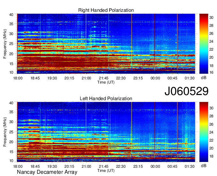Click the 10 MHz tick on left-handed plot
Viewport: 217px width, 176px height.
(x=11, y=161)
